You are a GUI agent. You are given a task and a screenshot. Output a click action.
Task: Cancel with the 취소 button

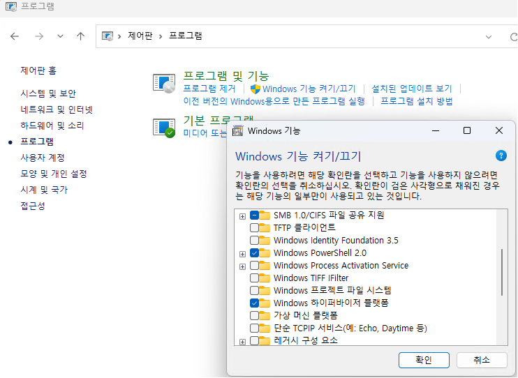[482, 360]
